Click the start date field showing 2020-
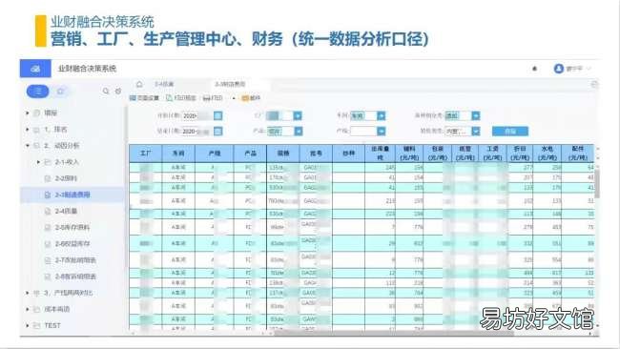 pos(197,115)
